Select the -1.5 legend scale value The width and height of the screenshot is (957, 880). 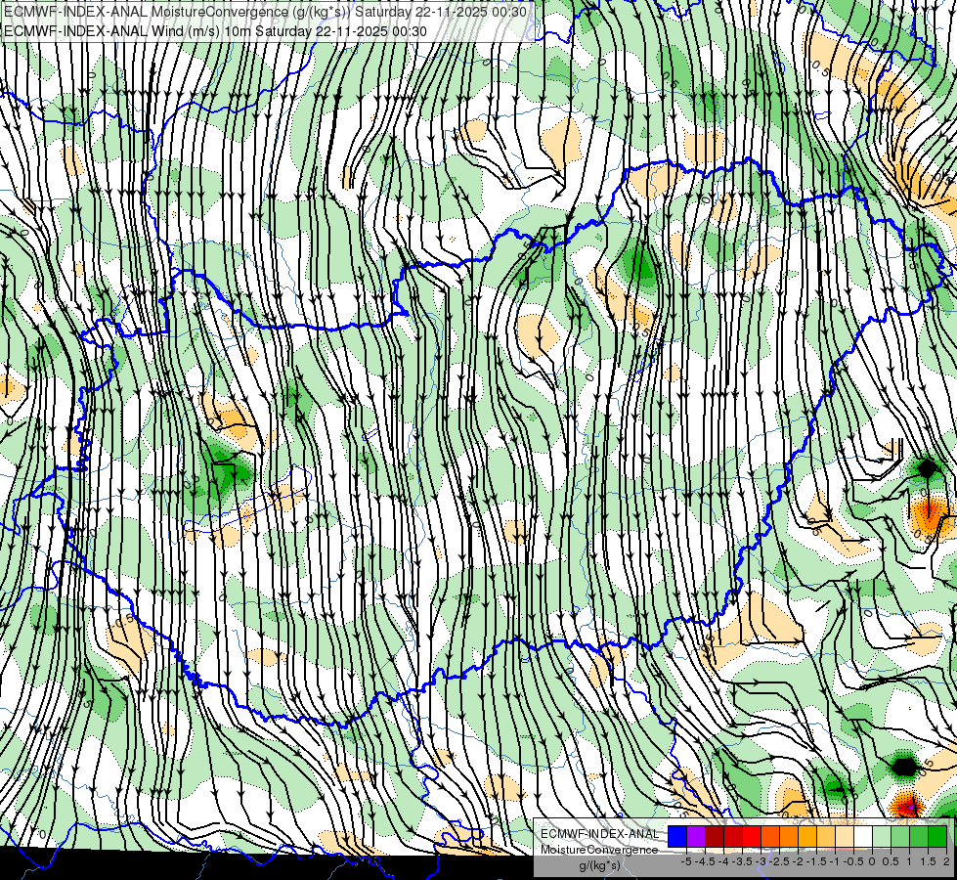coord(816,861)
